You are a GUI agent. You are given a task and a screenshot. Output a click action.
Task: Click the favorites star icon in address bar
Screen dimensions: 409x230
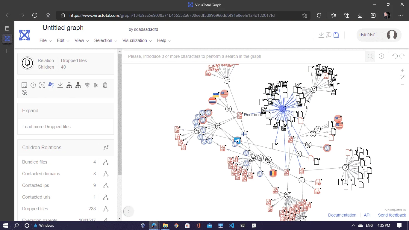coord(305,15)
